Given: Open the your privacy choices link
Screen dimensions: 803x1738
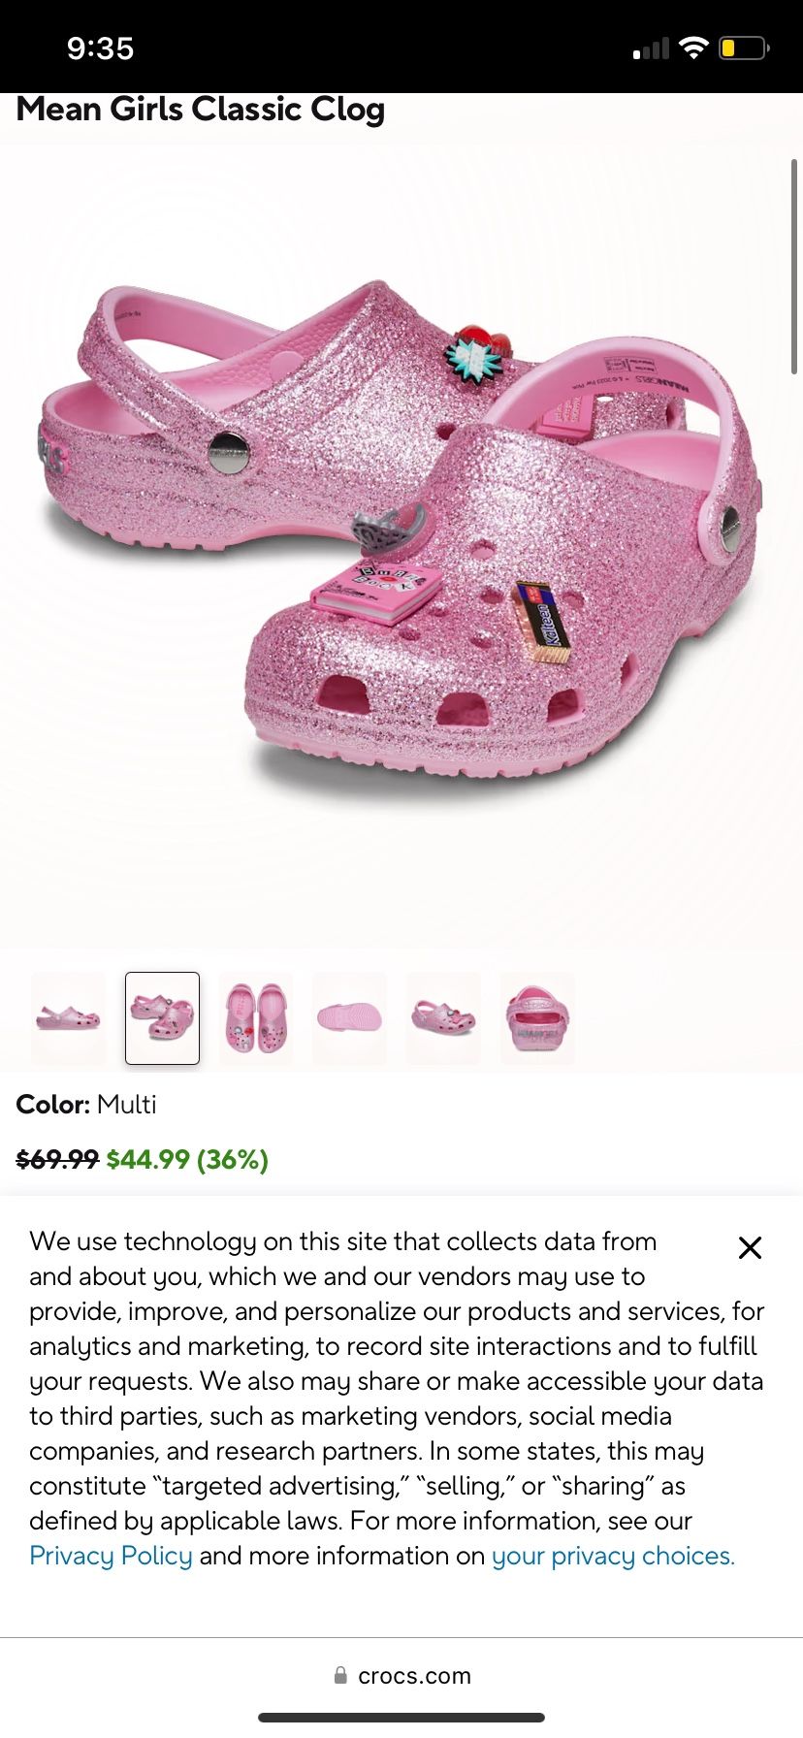Looking at the screenshot, I should [613, 1556].
